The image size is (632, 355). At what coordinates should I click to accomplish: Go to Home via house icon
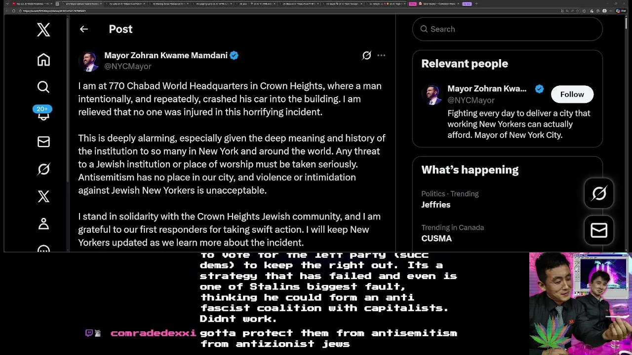point(43,60)
